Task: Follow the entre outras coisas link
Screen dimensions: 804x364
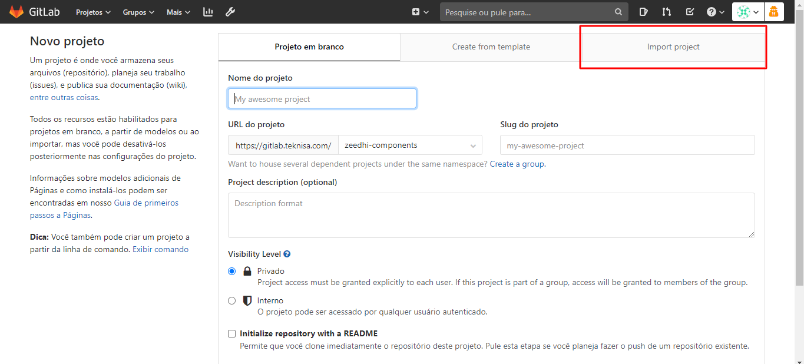Action: tap(64, 98)
